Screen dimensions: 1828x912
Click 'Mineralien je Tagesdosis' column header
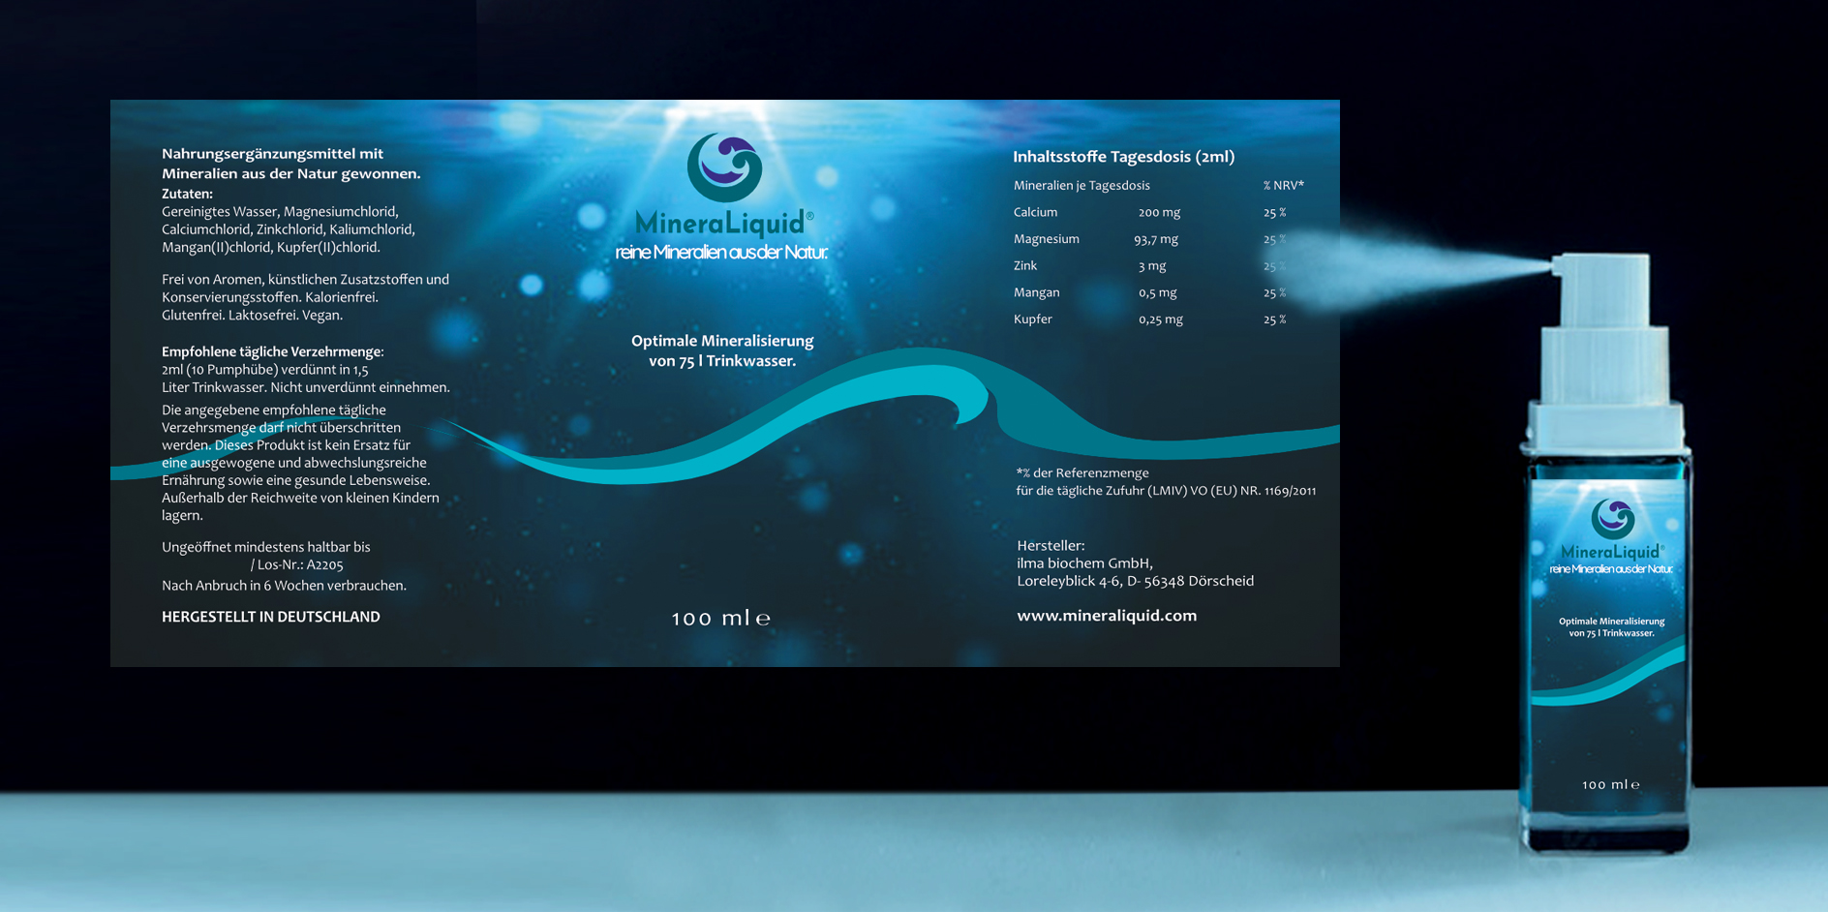[1082, 186]
